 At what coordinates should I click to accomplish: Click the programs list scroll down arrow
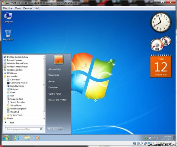(x=44, y=118)
